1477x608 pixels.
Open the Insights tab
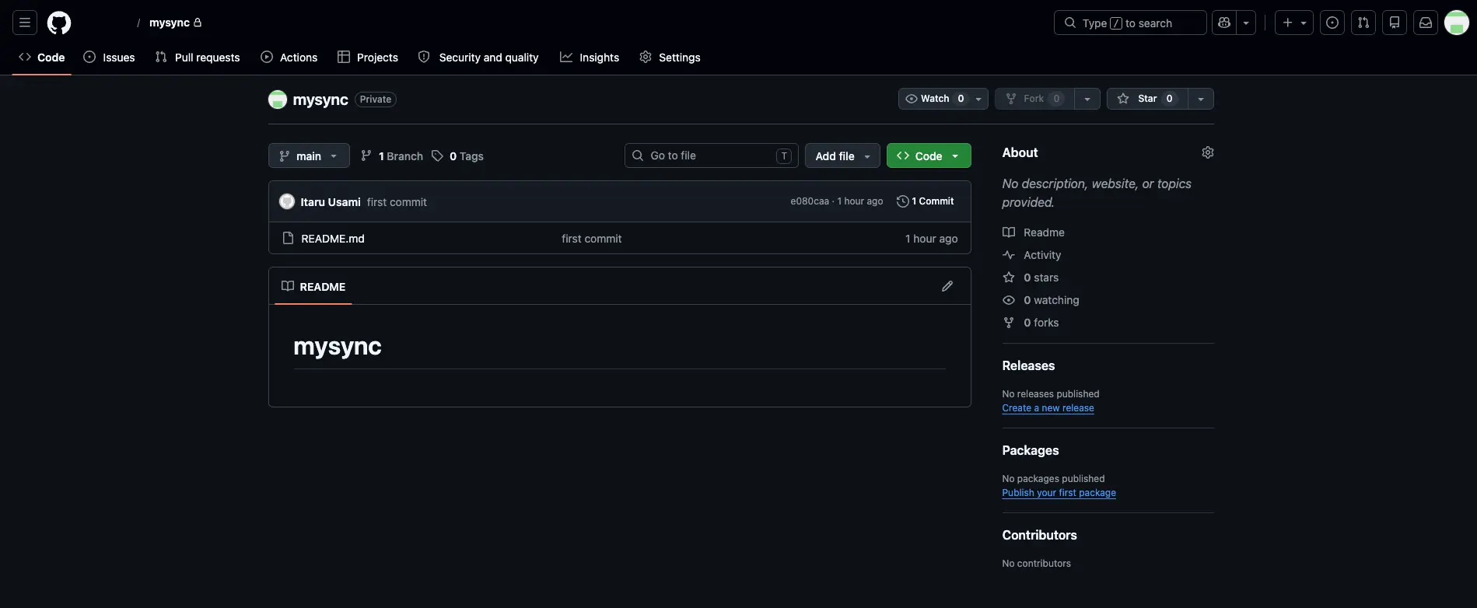pyautogui.click(x=590, y=58)
